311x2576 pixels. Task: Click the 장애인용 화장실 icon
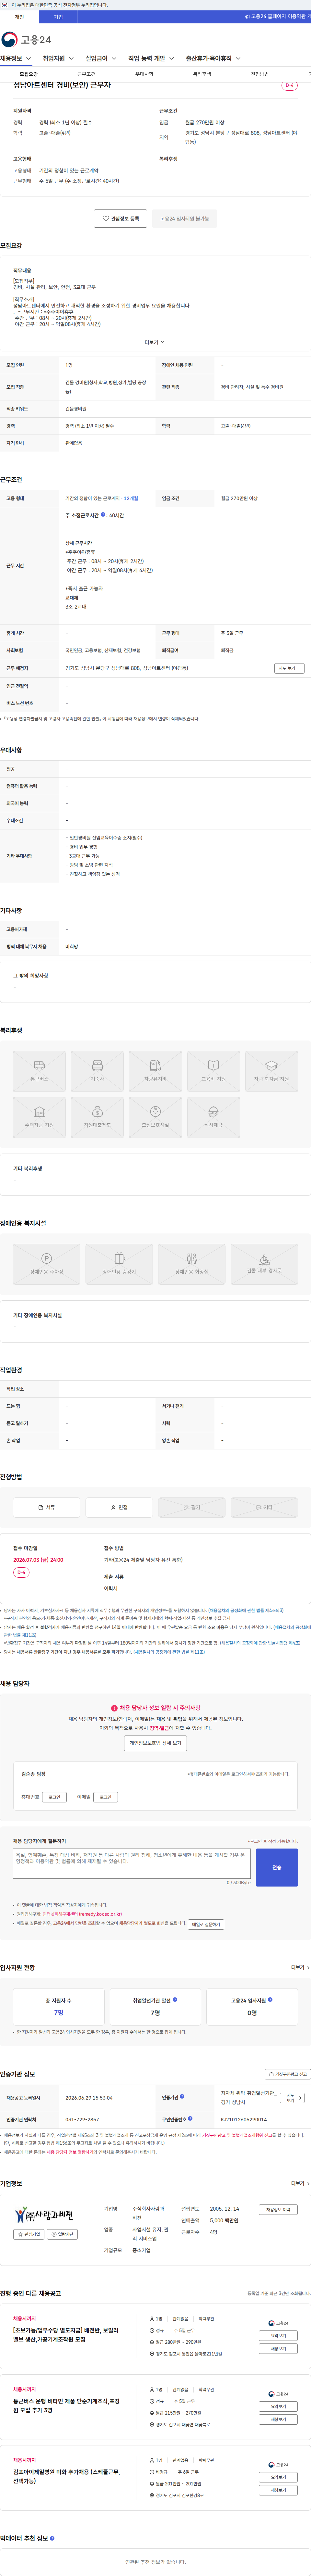pyautogui.click(x=191, y=1264)
